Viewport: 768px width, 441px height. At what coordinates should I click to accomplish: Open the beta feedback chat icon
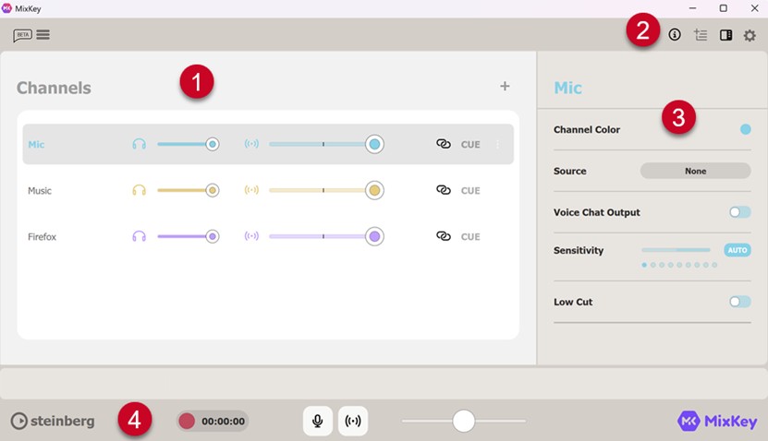(x=22, y=35)
